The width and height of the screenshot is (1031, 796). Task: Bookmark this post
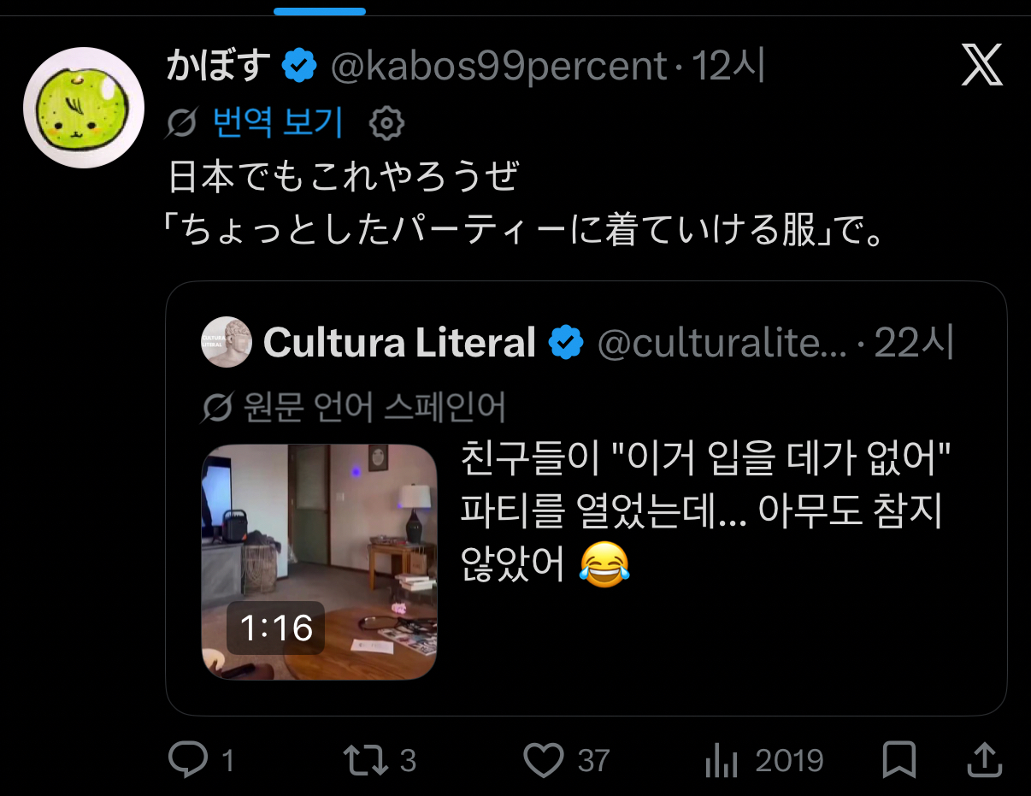tap(899, 760)
